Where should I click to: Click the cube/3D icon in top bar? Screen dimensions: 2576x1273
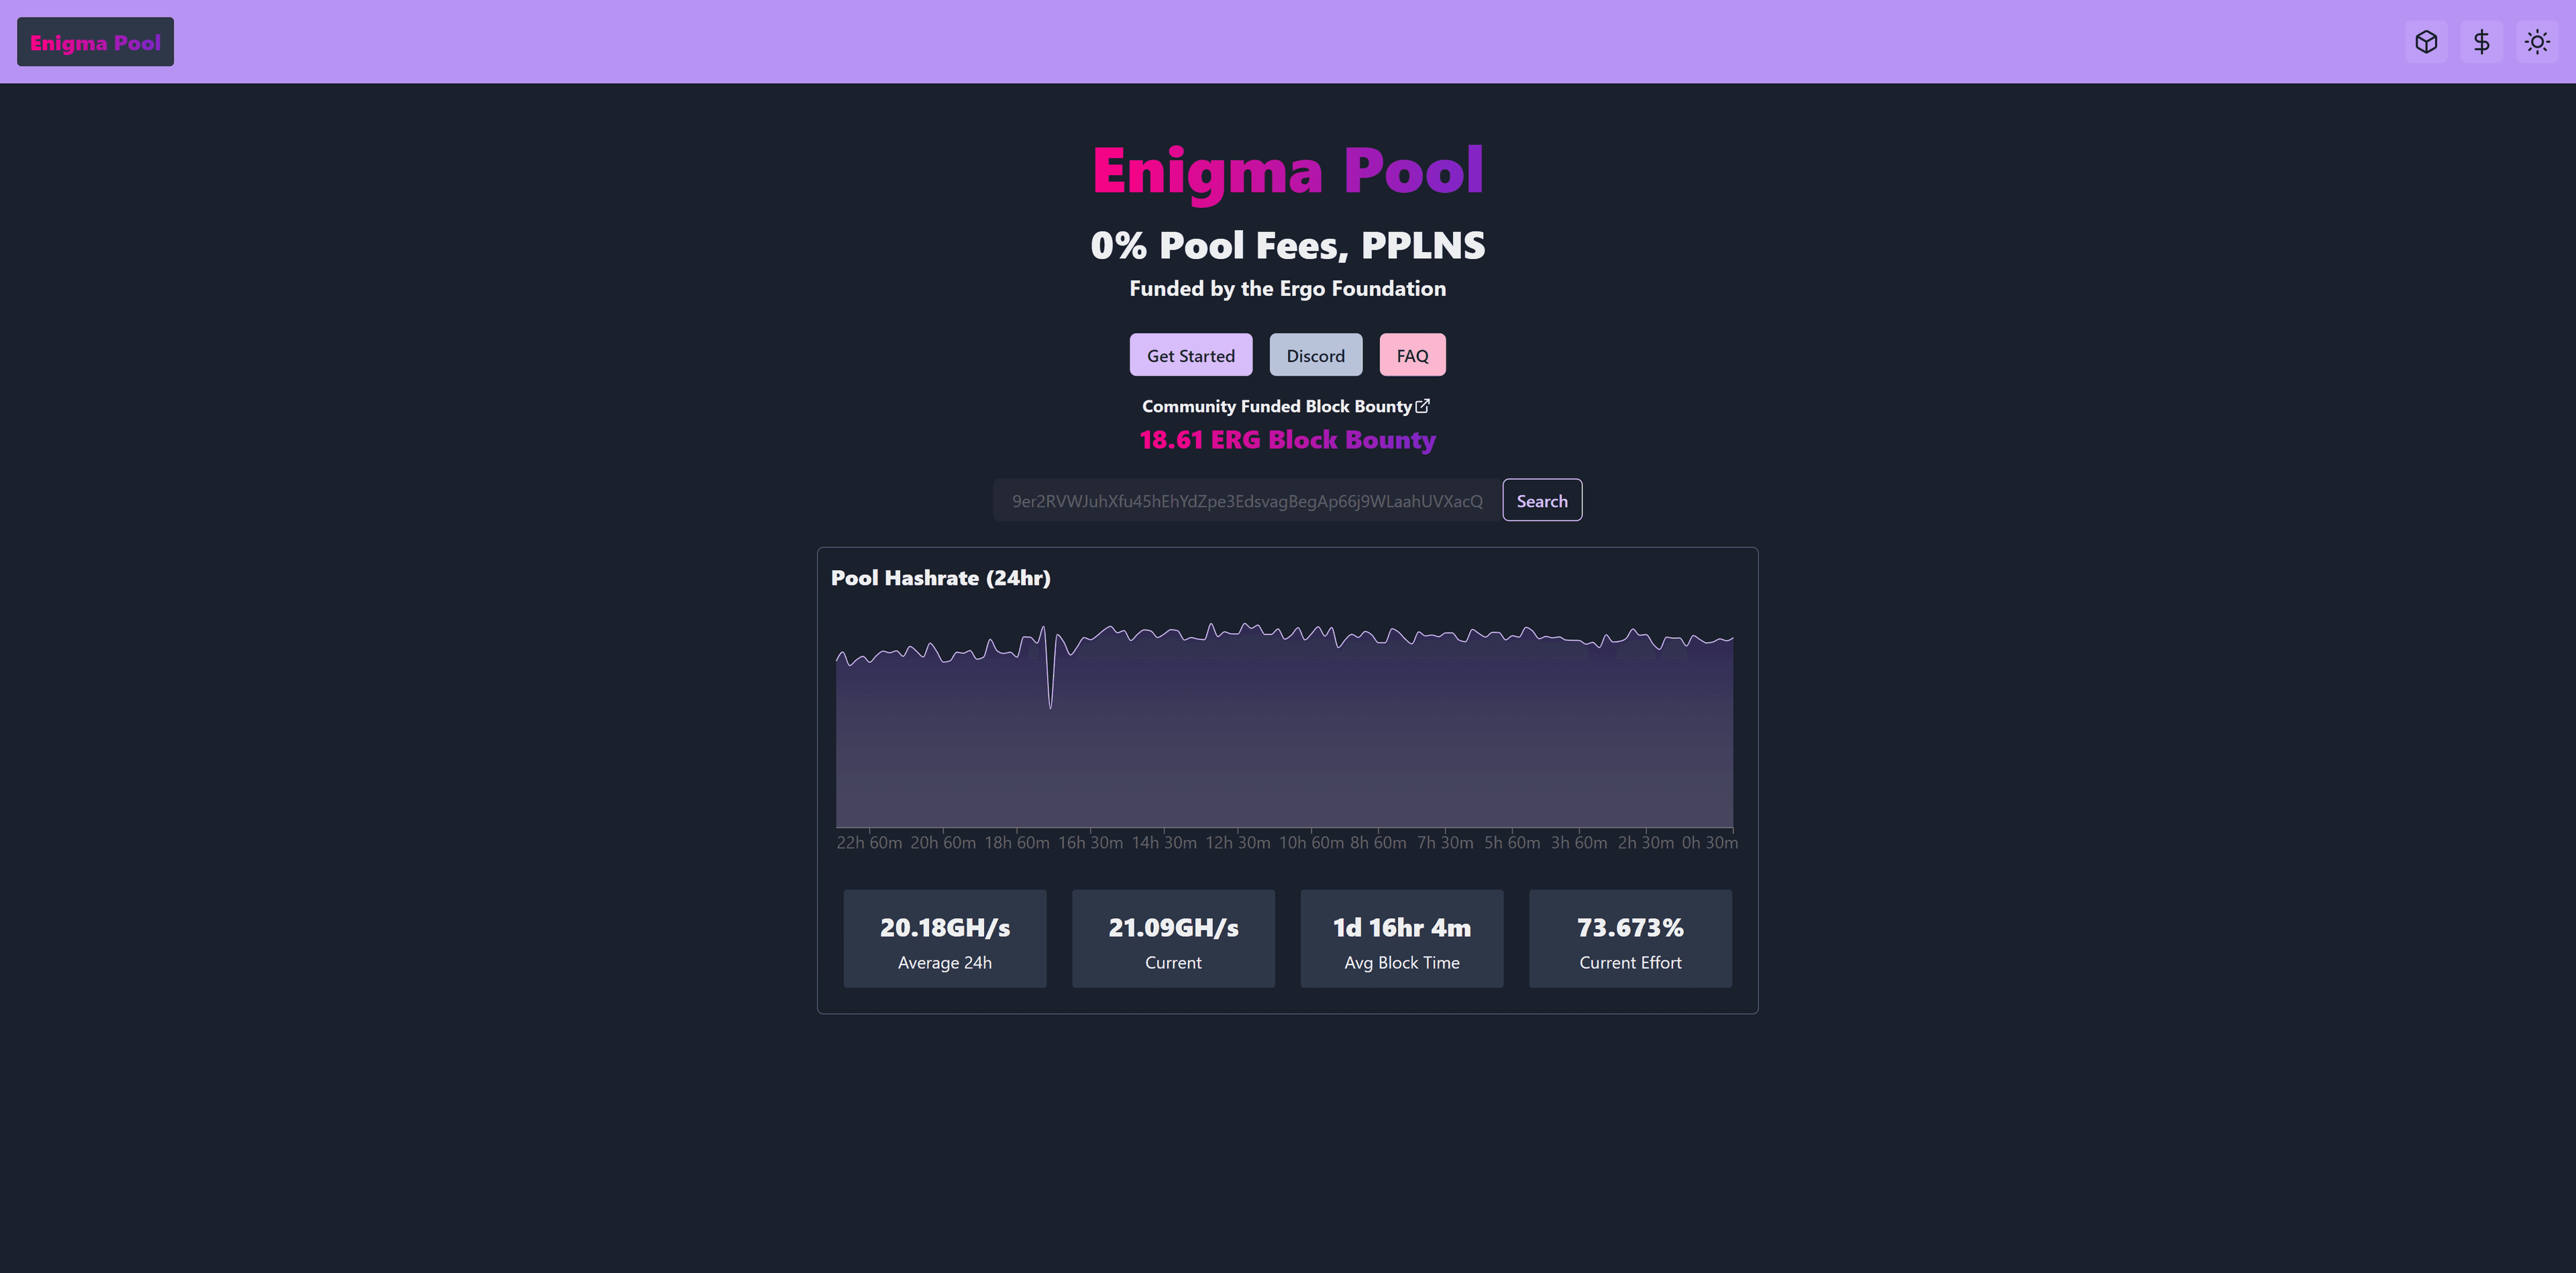2426,41
